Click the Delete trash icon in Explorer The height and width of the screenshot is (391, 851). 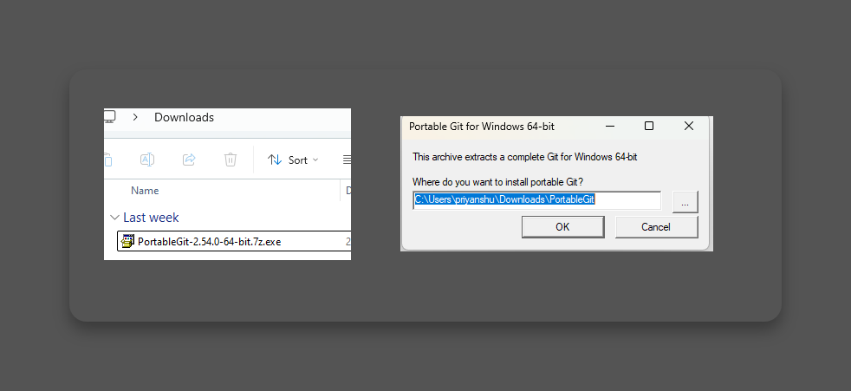(x=231, y=160)
